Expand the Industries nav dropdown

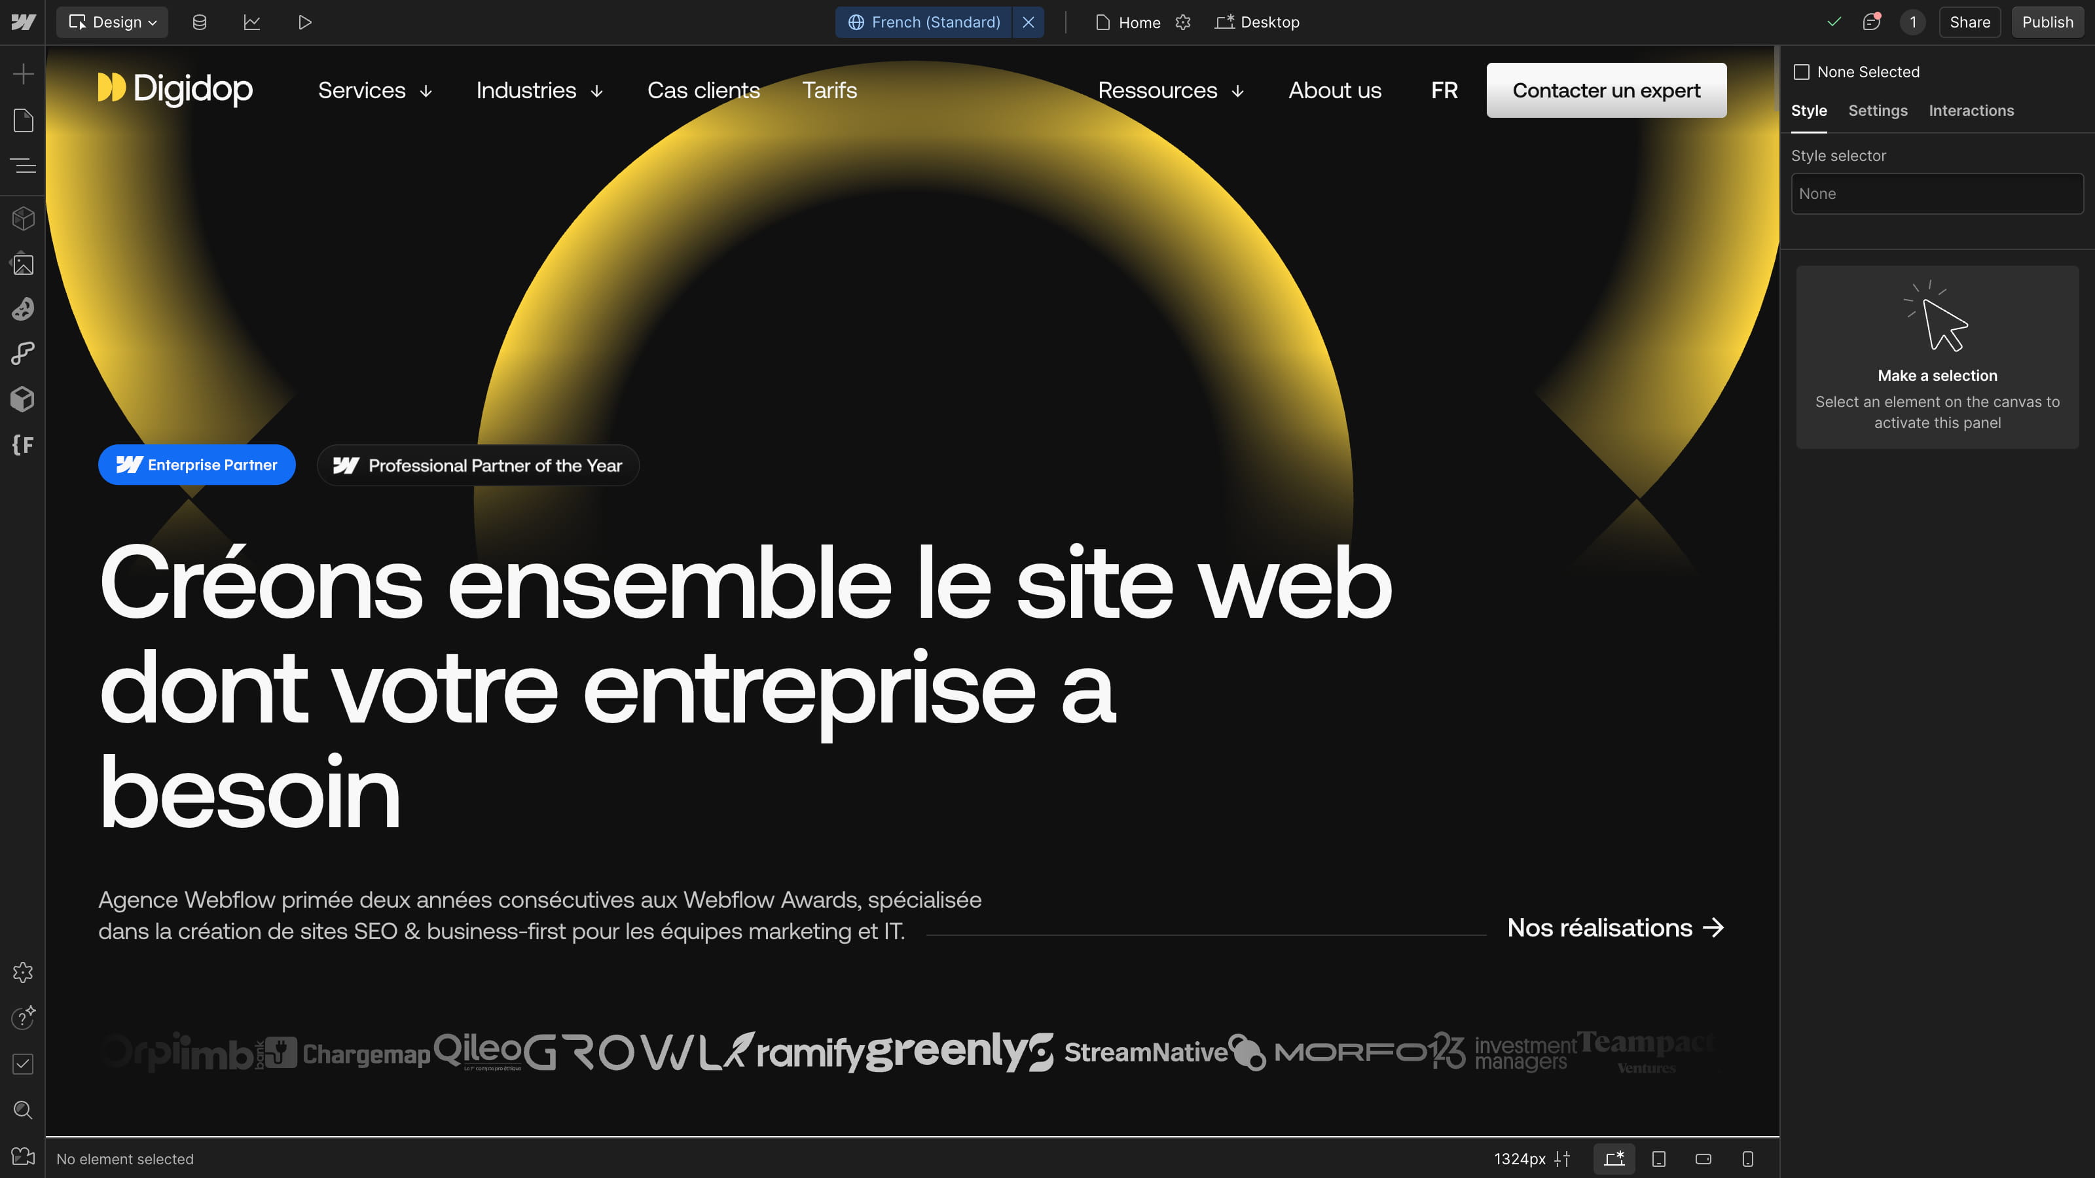pos(539,90)
